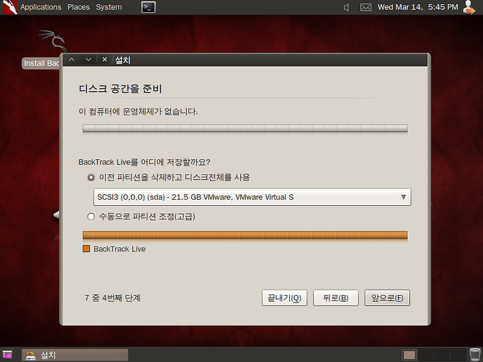This screenshot has height=362, width=483.
Task: Open the System menu
Action: (109, 7)
